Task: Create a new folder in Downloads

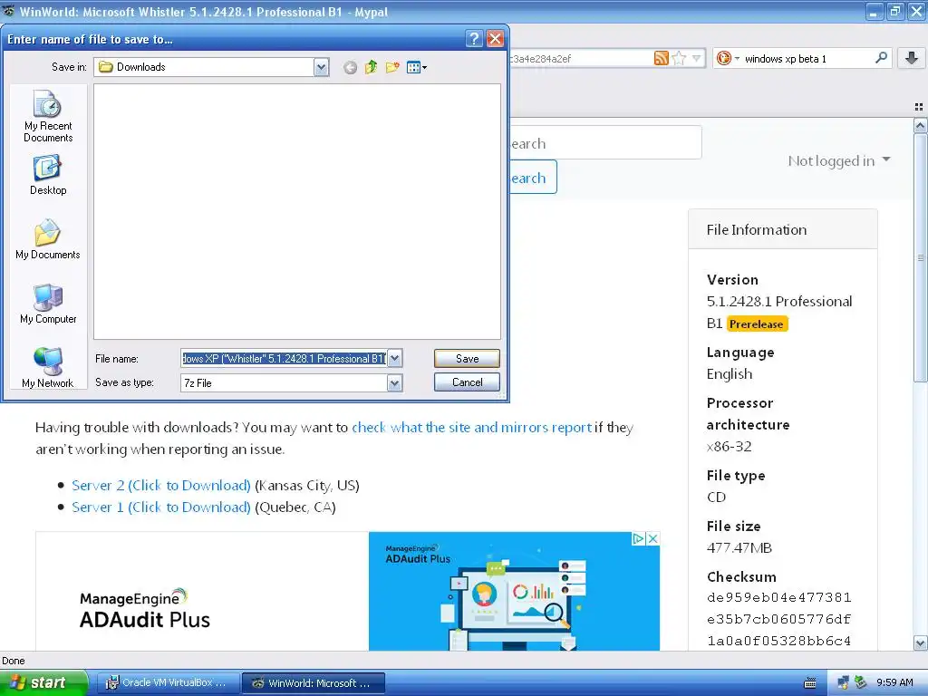Action: coord(392,67)
